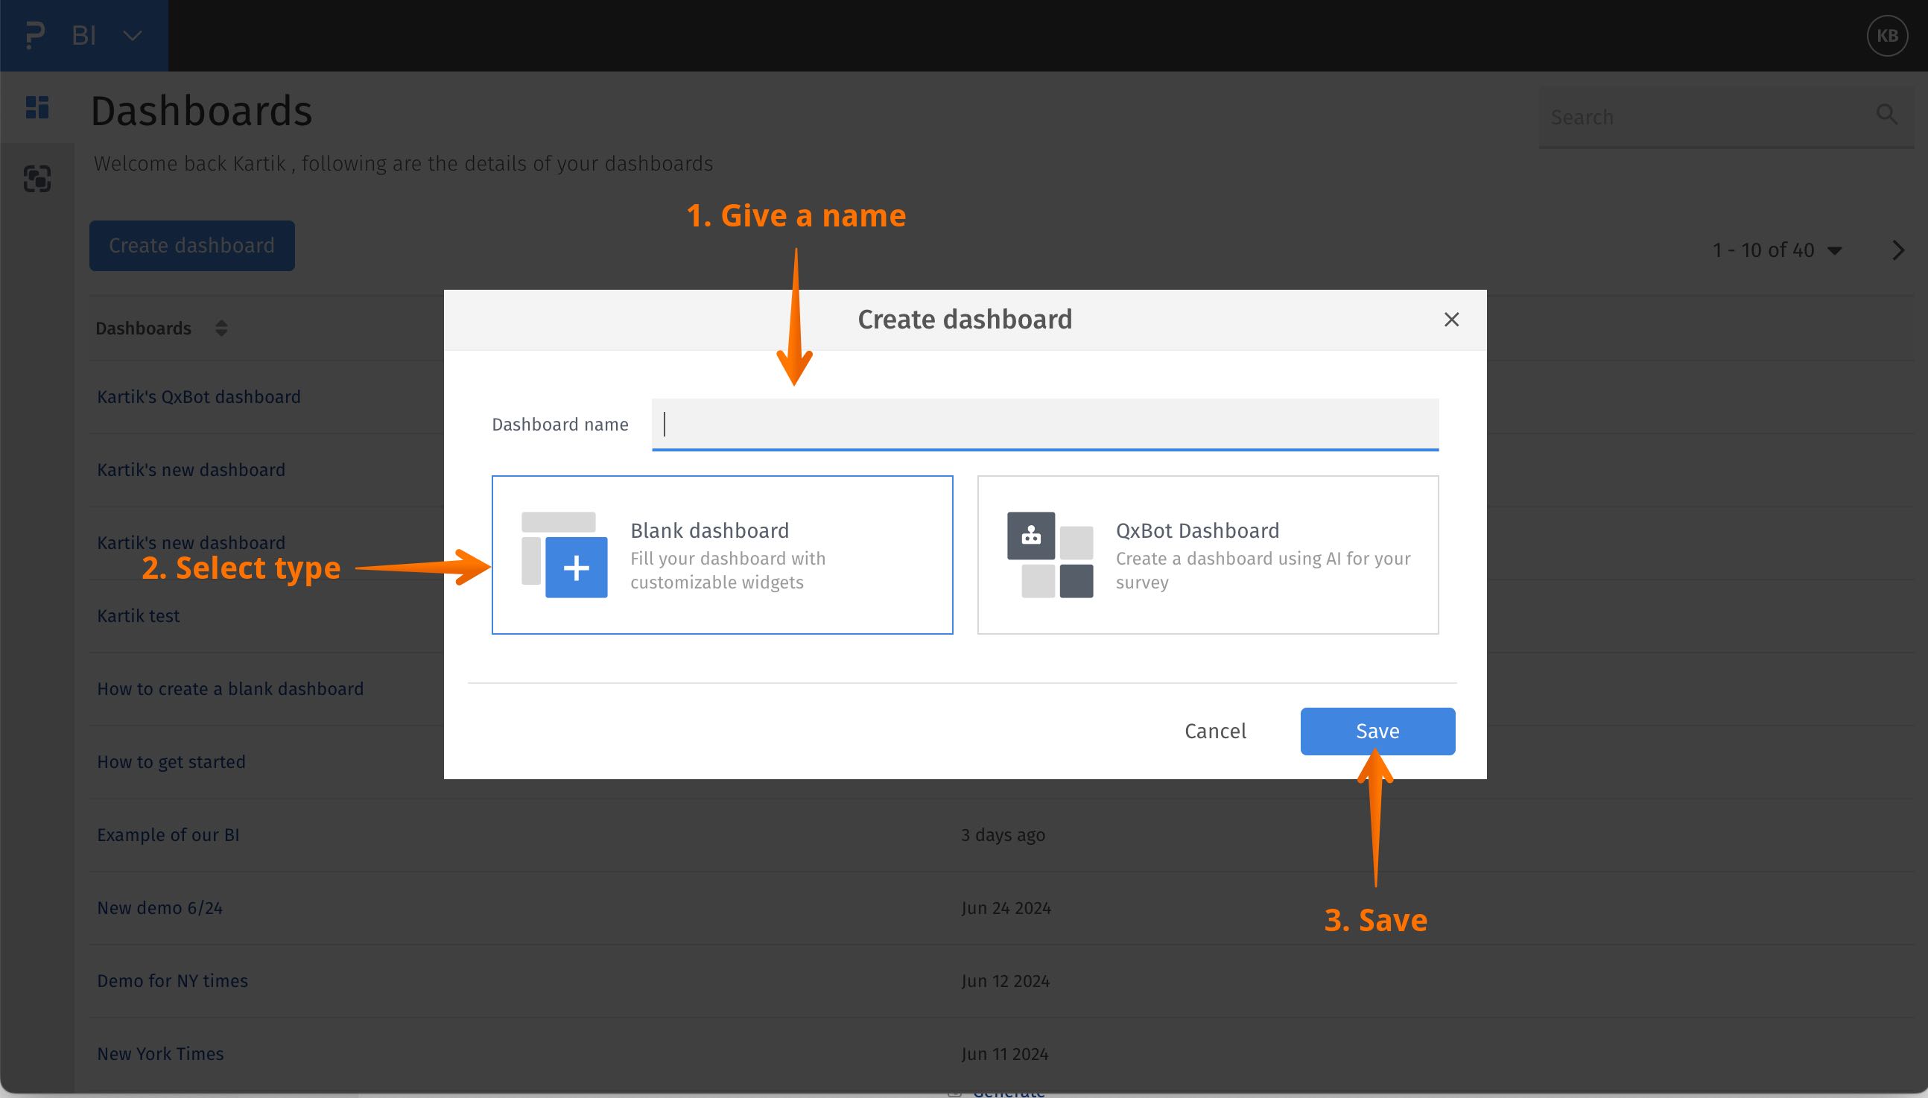The height and width of the screenshot is (1098, 1928).
Task: Close the Create dashboard dialog
Action: pos(1450,320)
